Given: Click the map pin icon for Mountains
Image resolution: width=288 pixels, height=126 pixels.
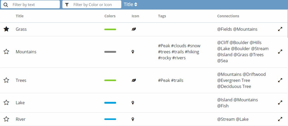Looking at the screenshot, I should tap(133, 52).
